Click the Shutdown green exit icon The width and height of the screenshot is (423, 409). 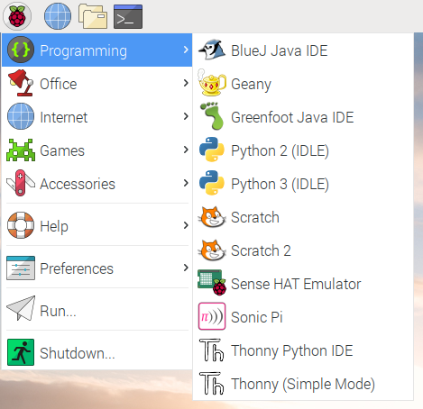tap(21, 352)
